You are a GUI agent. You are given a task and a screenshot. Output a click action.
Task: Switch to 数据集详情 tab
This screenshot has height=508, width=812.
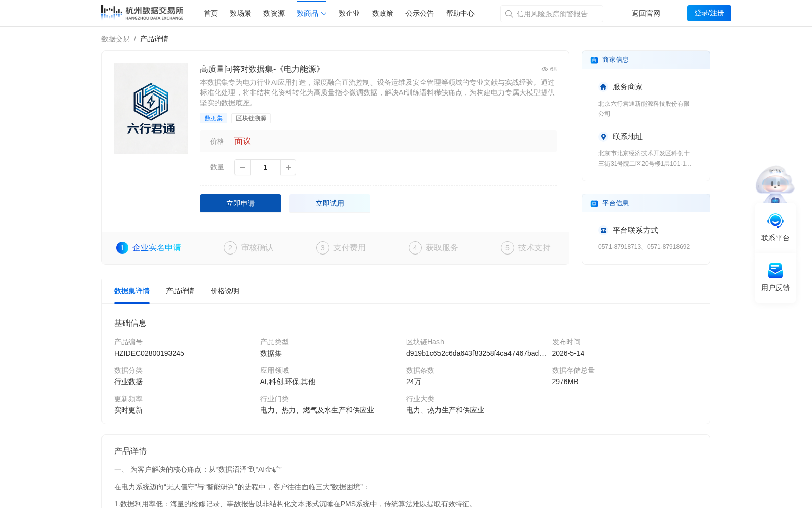[x=132, y=291]
